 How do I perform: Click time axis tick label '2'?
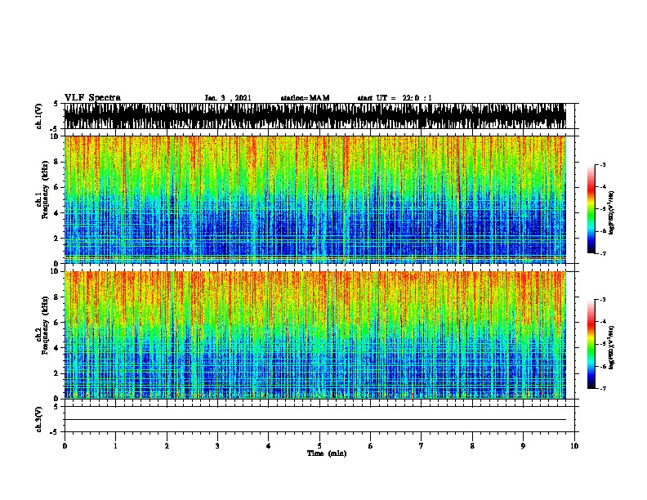(x=167, y=445)
